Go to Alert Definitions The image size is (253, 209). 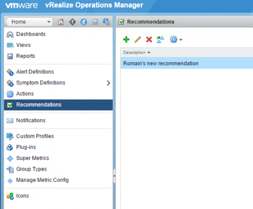click(x=35, y=72)
